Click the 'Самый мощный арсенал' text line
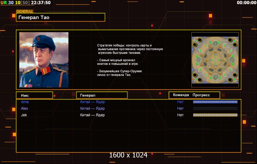The width and height of the screenshot is (257, 164). pyautogui.click(x=116, y=60)
